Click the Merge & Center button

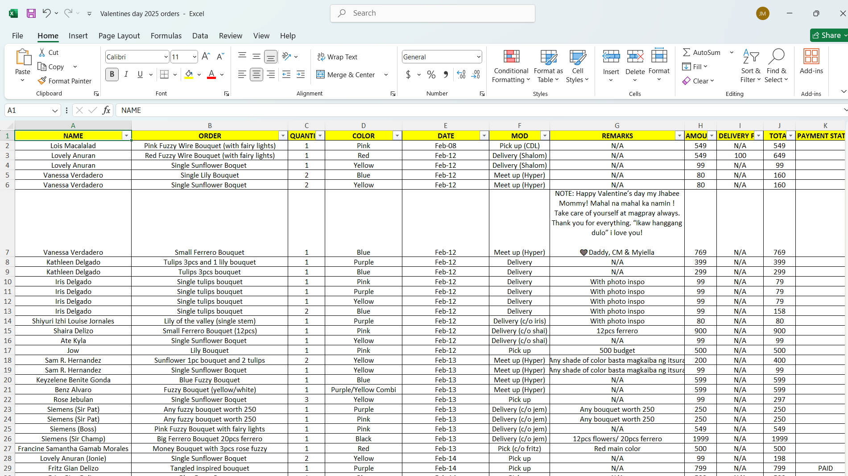(346, 75)
